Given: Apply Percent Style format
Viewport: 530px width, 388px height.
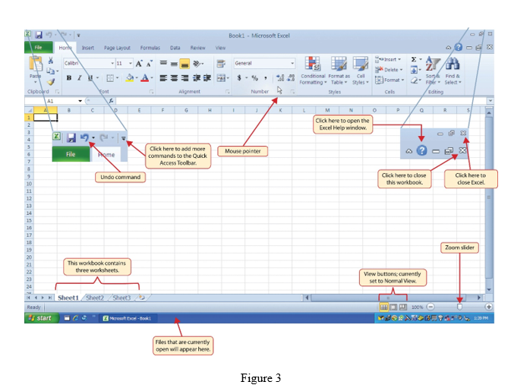Looking at the screenshot, I should (x=254, y=78).
